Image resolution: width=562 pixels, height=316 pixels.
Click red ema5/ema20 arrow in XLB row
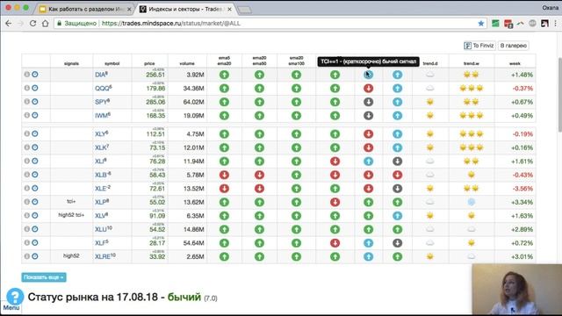click(x=224, y=175)
